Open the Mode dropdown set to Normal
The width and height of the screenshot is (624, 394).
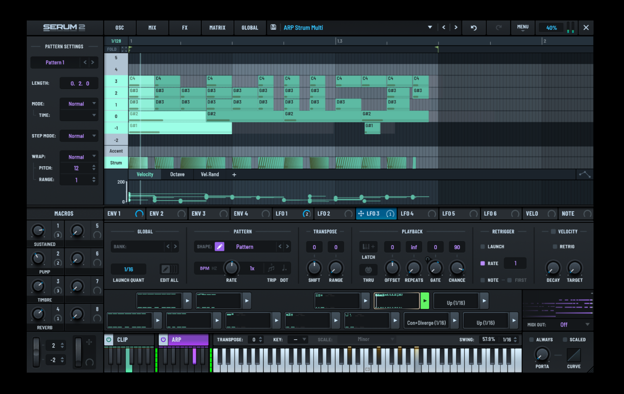(x=79, y=104)
